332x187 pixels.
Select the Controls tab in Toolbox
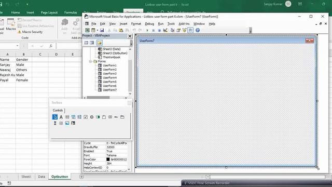click(x=58, y=110)
